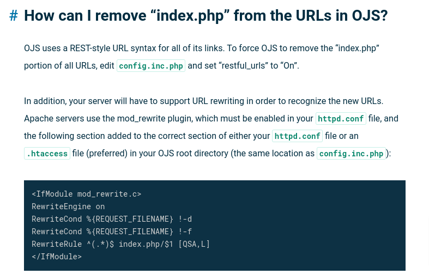The image size is (429, 280).
Task: Click the # anchor link beside the heading
Action: [x=14, y=16]
